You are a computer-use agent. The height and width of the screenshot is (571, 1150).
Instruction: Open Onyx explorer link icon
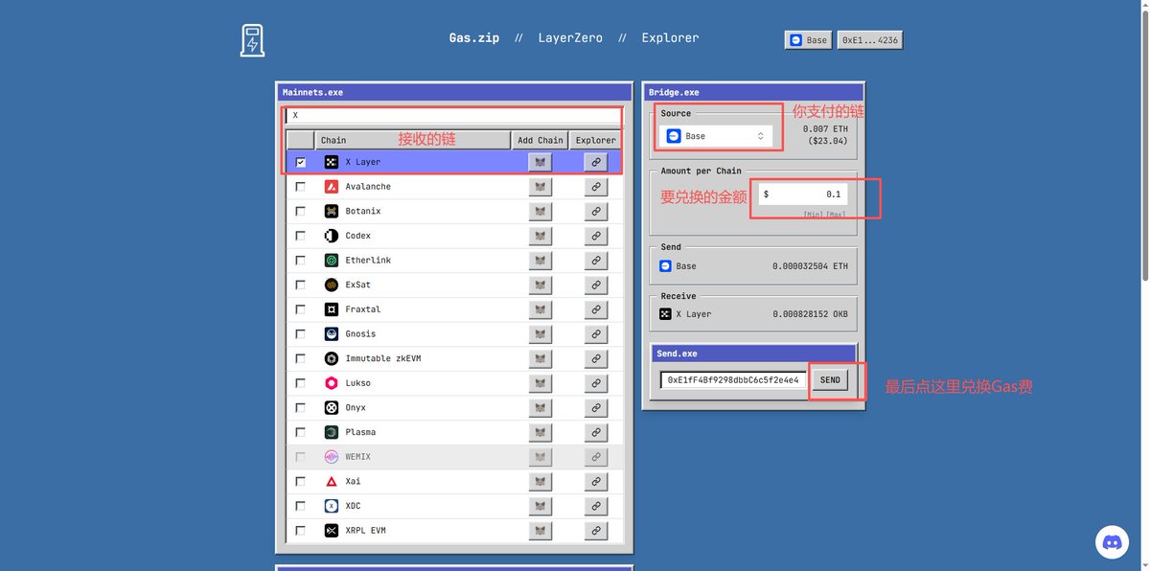[x=596, y=408]
